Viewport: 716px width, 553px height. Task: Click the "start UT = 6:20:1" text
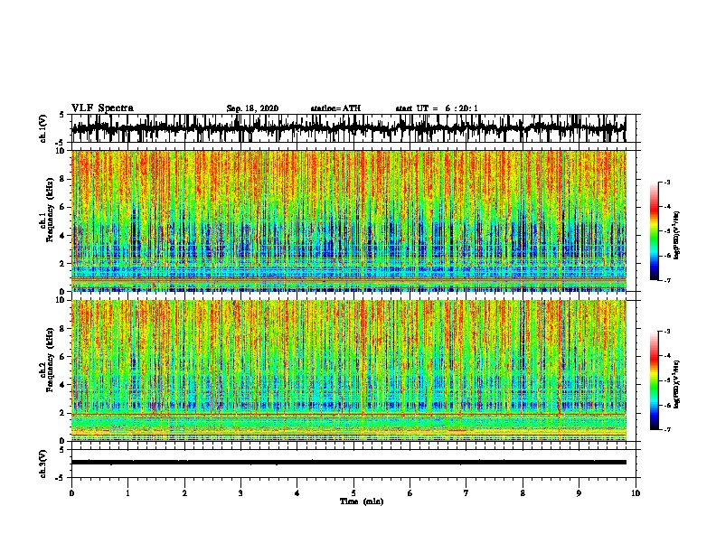[437, 108]
